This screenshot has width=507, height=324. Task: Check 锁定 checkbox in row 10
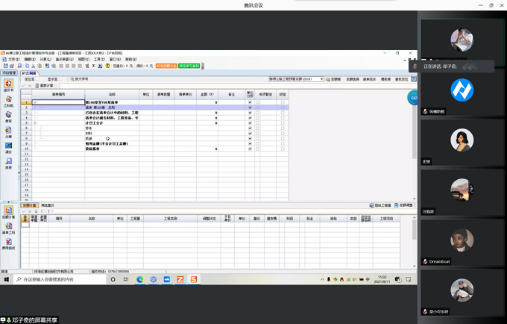coord(283,149)
